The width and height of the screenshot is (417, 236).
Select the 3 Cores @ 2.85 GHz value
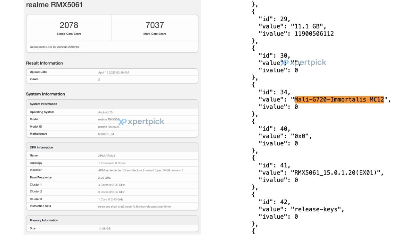click(112, 192)
